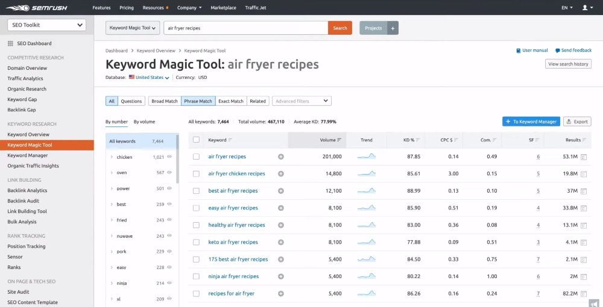This screenshot has height=307, width=603.
Task: Switch to Broad Match tab
Action: [x=165, y=101]
